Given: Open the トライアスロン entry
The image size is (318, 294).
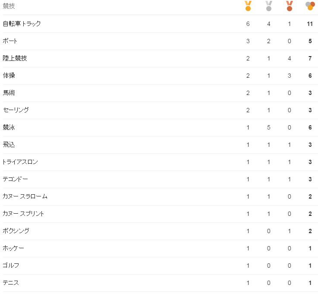Looking at the screenshot, I should (x=20, y=162).
